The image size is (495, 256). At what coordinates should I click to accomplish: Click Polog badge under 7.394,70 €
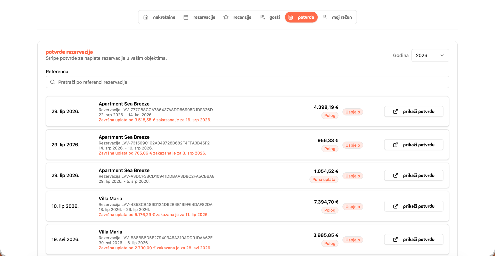(330, 210)
